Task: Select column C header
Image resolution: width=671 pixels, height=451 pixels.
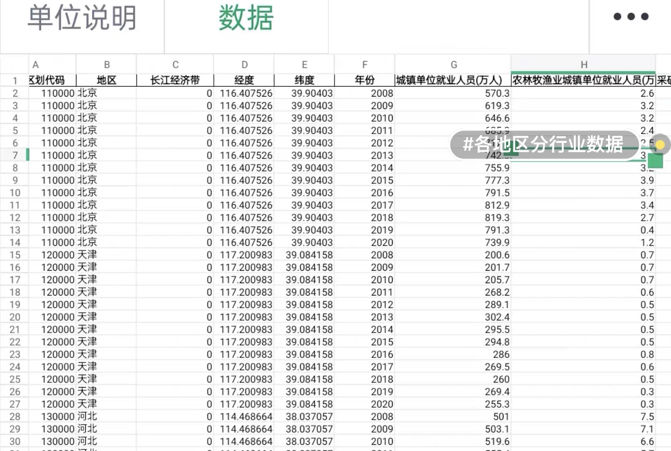Action: [175, 64]
